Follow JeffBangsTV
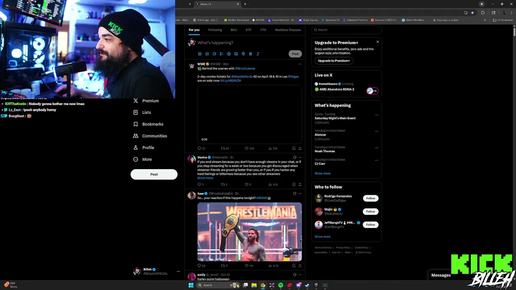 [x=371, y=225]
